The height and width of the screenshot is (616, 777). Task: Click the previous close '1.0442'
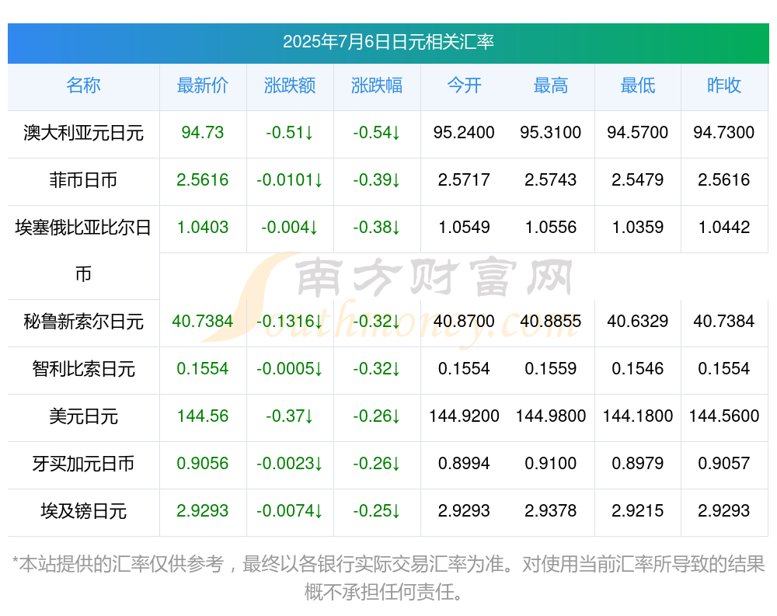(724, 228)
